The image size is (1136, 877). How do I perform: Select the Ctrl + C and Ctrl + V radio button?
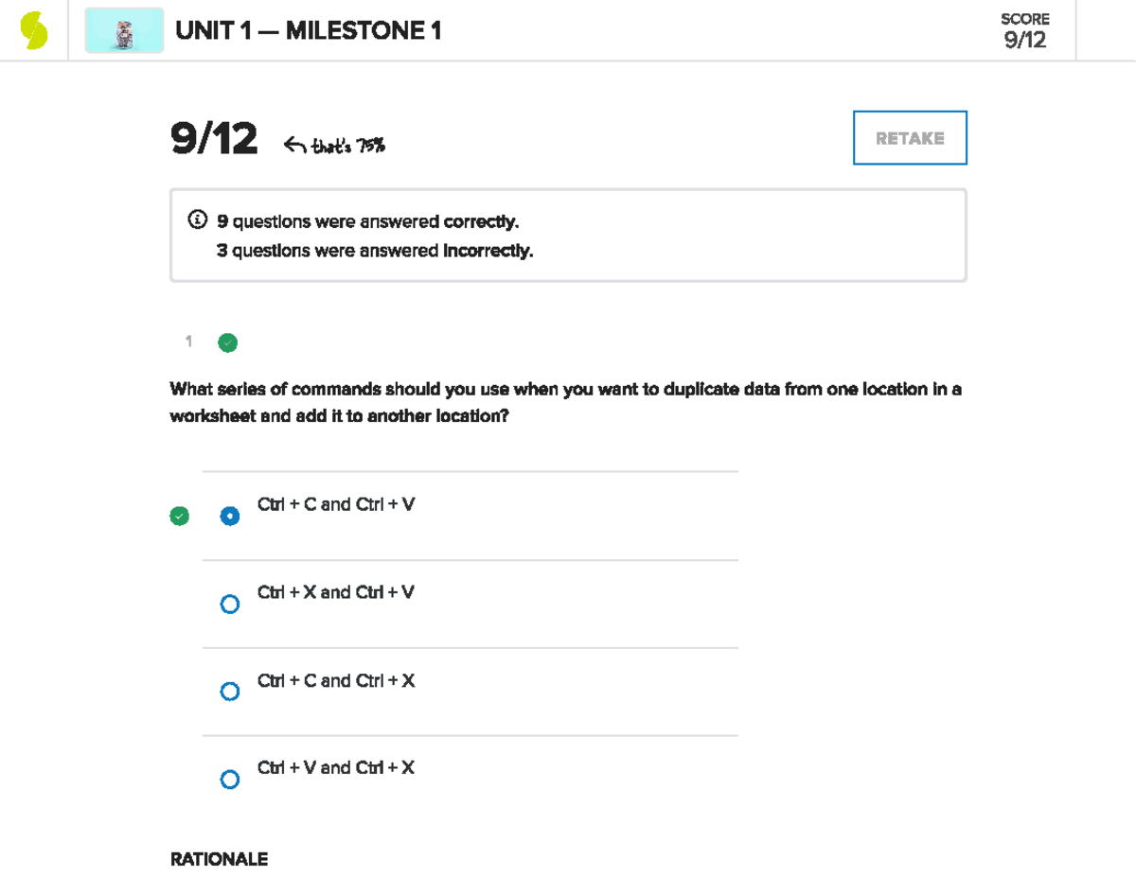click(x=230, y=517)
